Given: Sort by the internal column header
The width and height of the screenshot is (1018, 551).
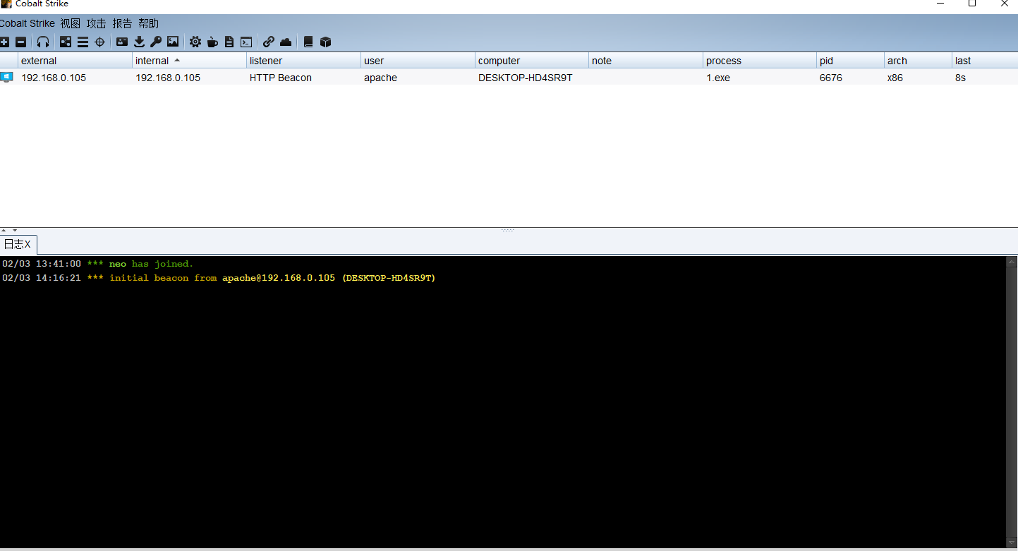Looking at the screenshot, I should (189, 61).
